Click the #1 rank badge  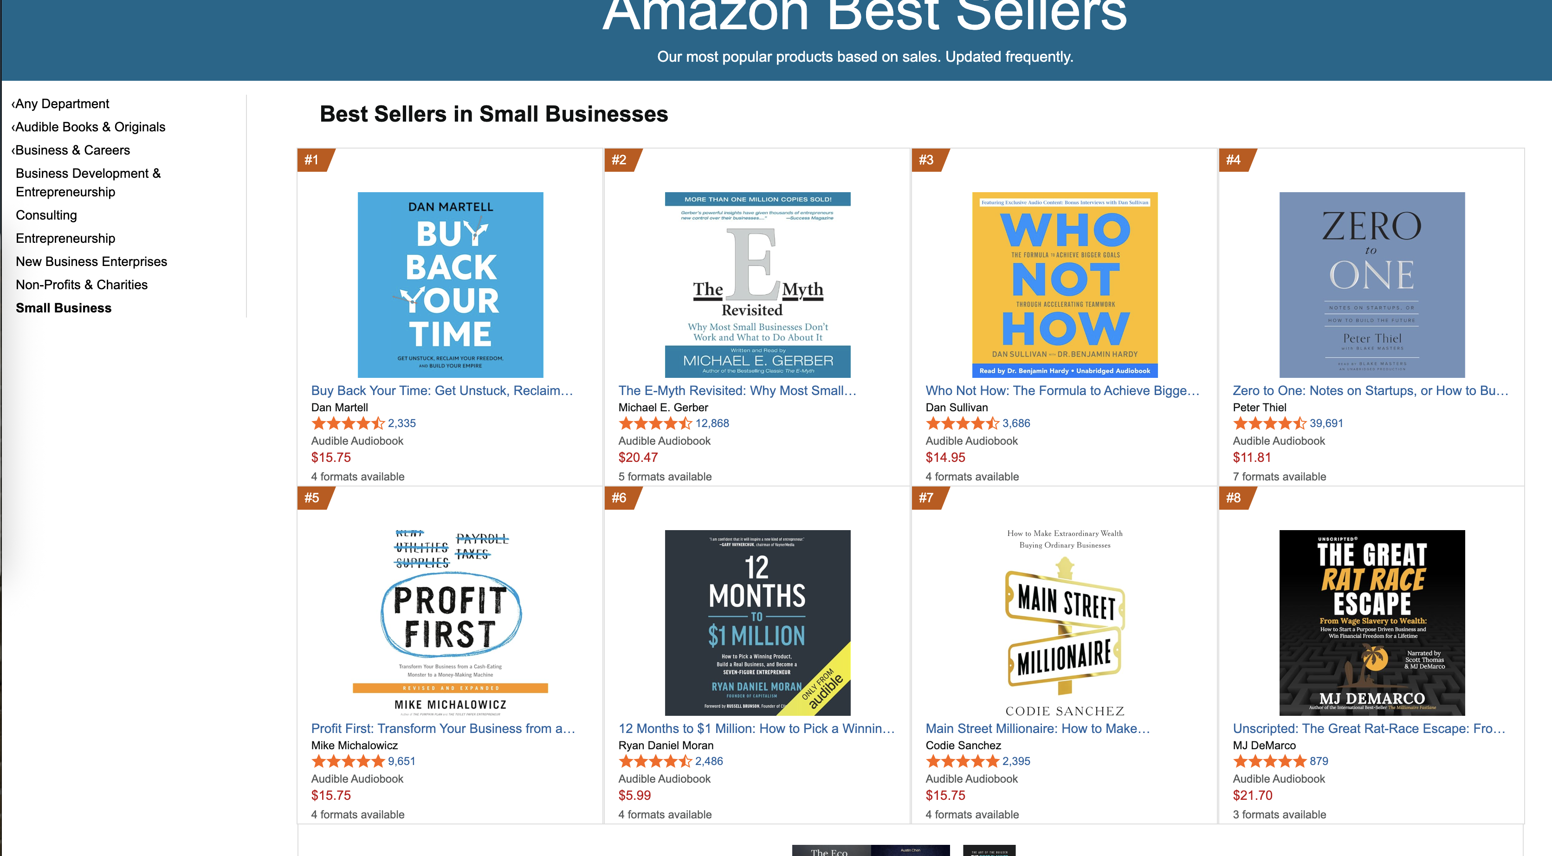click(x=312, y=160)
